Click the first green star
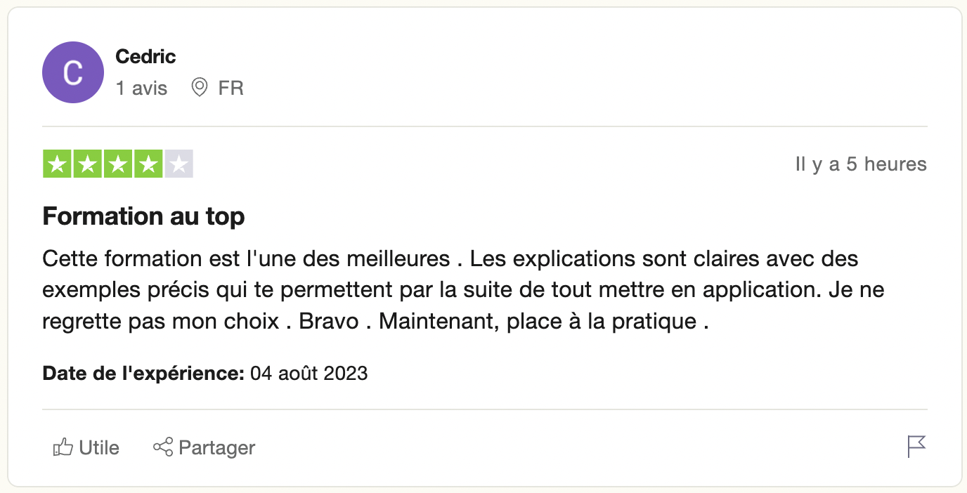967x493 pixels. [x=58, y=164]
